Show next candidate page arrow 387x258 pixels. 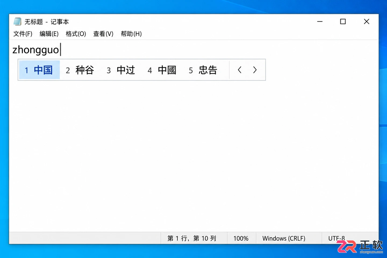(255, 70)
